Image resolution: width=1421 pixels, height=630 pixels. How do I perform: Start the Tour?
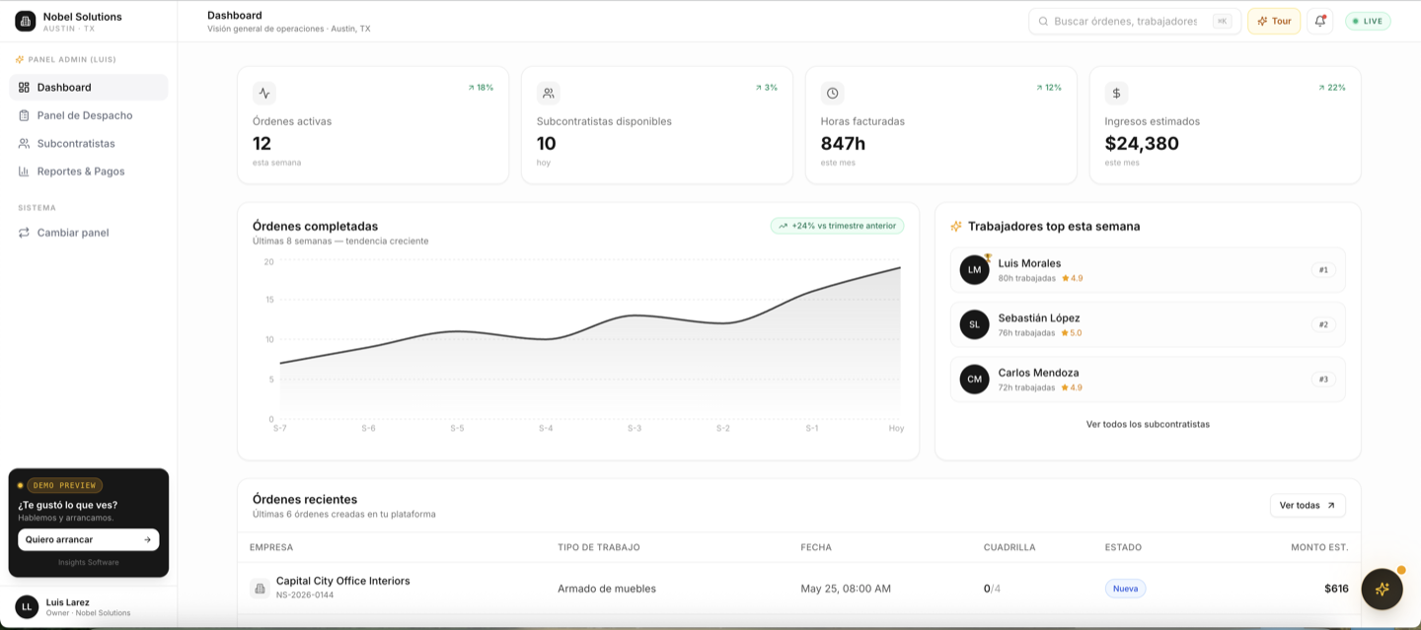click(1274, 21)
